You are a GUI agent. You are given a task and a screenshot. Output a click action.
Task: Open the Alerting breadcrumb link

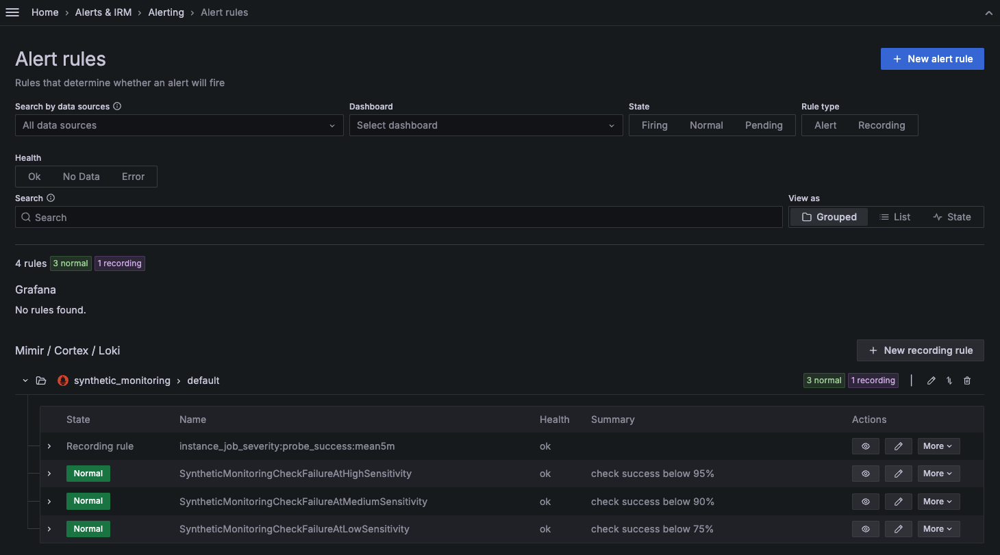tap(166, 12)
